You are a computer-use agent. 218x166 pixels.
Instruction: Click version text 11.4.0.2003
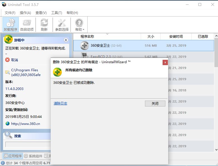click(14, 89)
